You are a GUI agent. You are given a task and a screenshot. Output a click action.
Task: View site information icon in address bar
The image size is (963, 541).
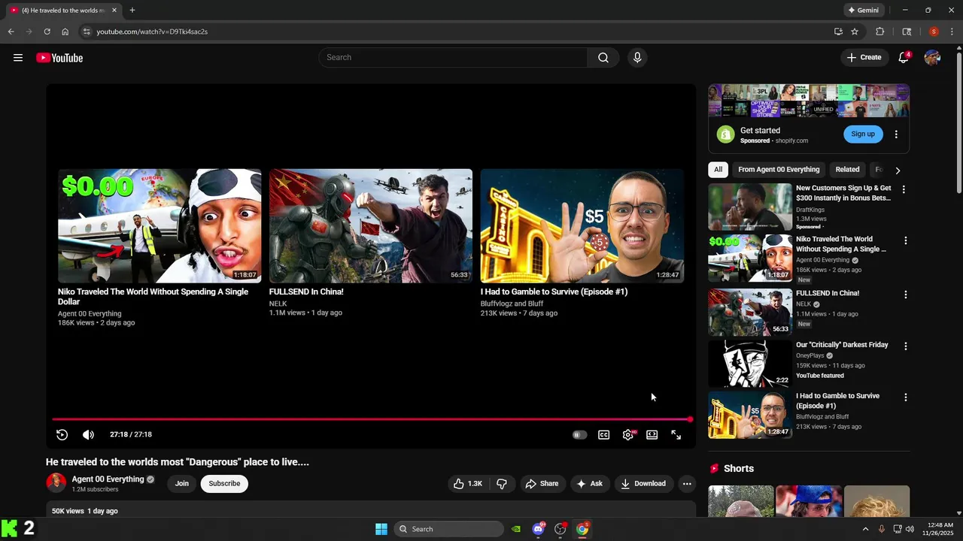click(87, 32)
